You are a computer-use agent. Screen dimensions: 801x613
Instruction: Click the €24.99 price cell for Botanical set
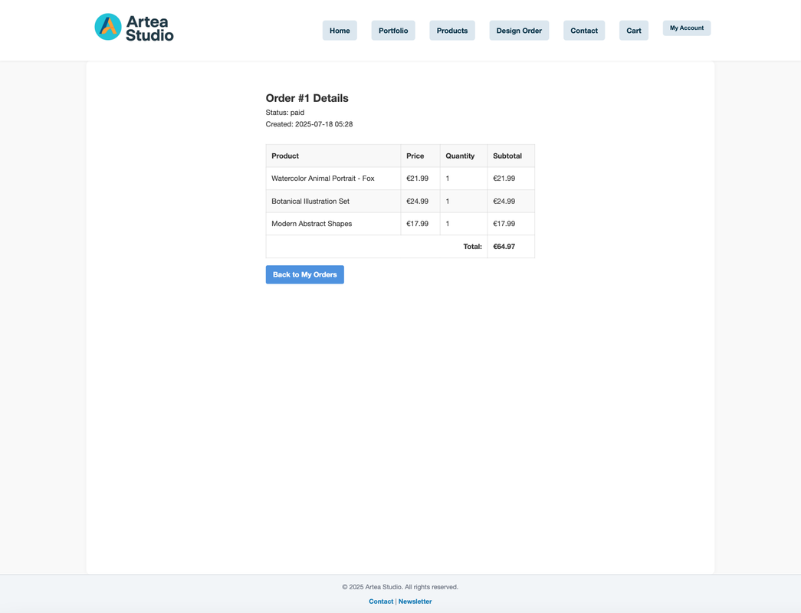pyautogui.click(x=420, y=202)
